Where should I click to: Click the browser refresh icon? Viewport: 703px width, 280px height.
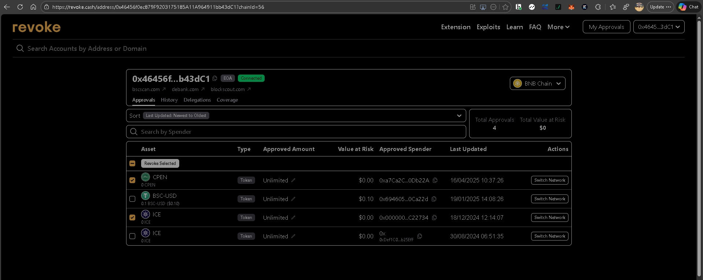coord(20,7)
